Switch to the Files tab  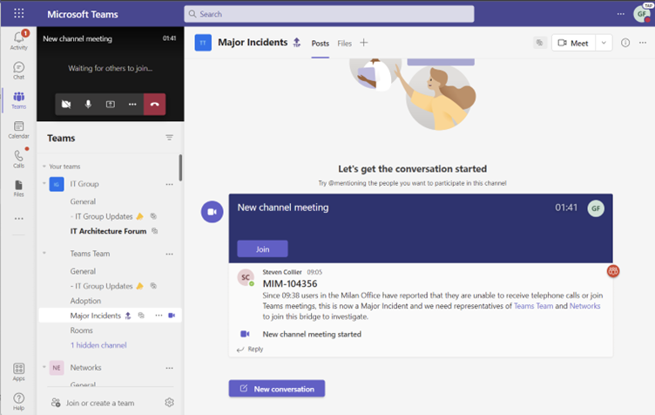click(x=345, y=44)
